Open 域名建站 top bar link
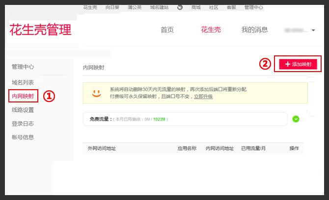 159,7
